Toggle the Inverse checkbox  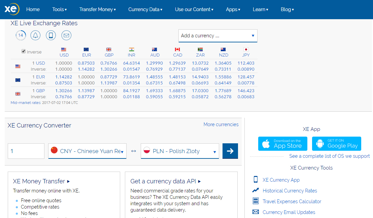(x=24, y=51)
